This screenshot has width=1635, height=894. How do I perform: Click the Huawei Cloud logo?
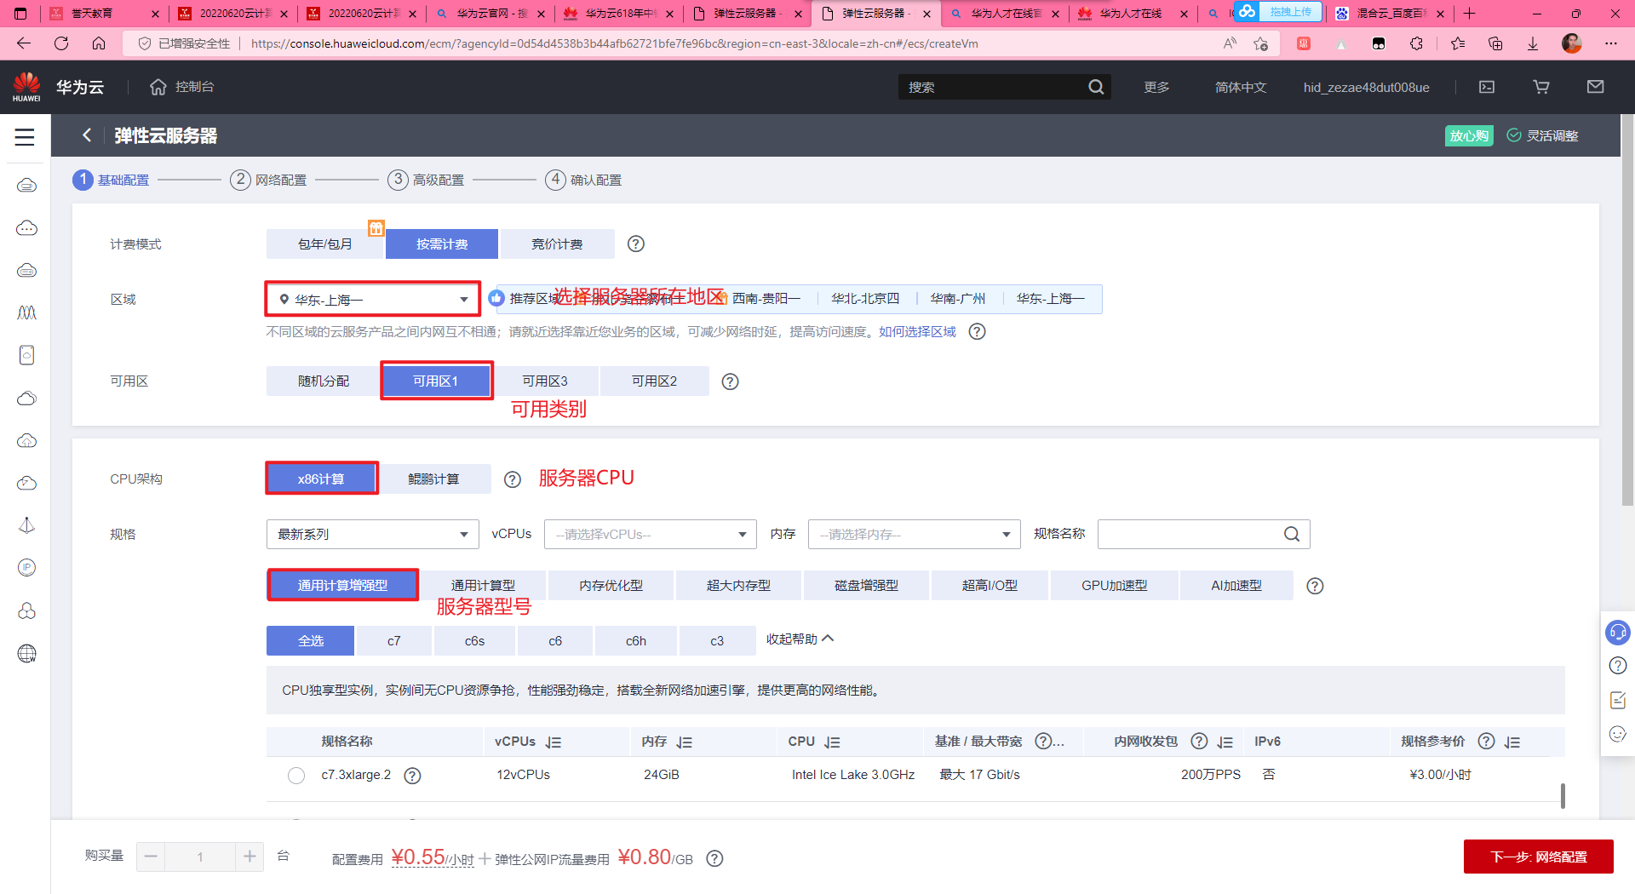[26, 87]
